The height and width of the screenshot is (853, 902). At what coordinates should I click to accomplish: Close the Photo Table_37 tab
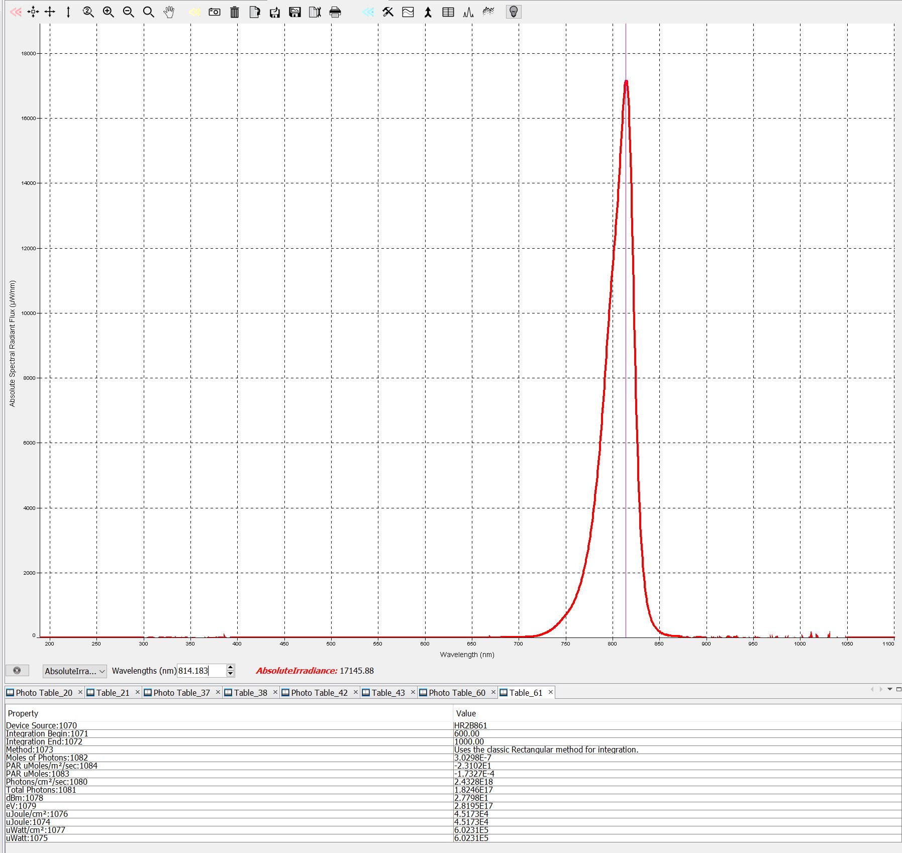tap(218, 692)
